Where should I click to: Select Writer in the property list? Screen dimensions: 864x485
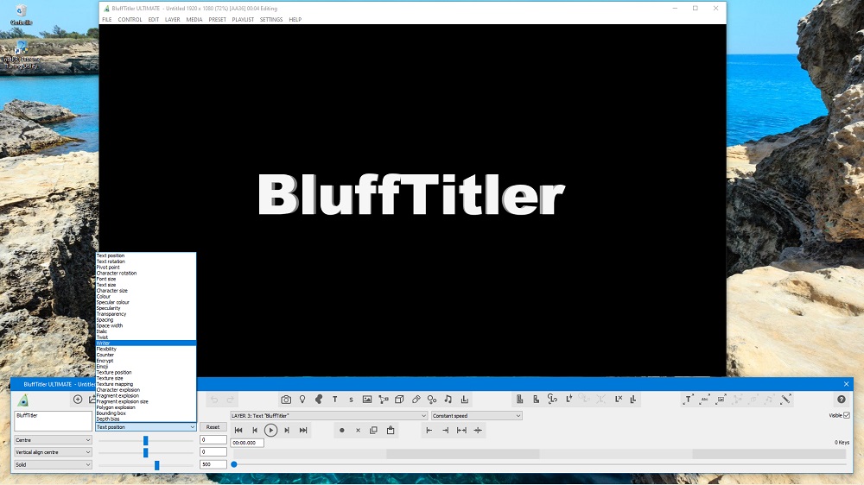coord(146,343)
